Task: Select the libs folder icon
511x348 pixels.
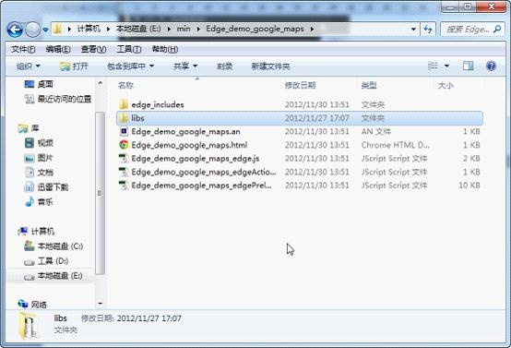Action: (124, 118)
